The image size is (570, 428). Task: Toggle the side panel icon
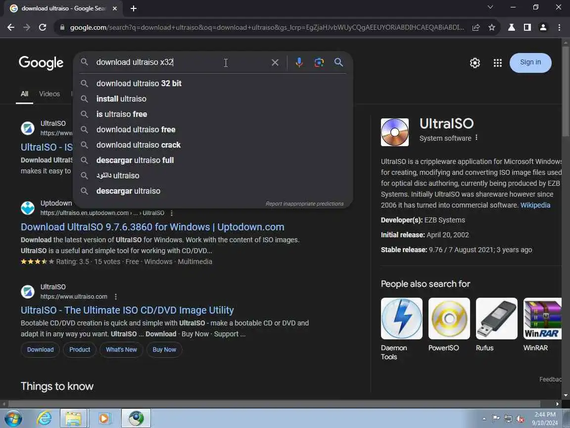527,27
